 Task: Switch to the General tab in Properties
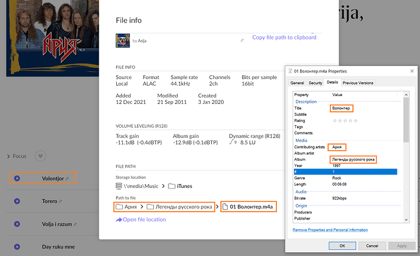point(297,83)
